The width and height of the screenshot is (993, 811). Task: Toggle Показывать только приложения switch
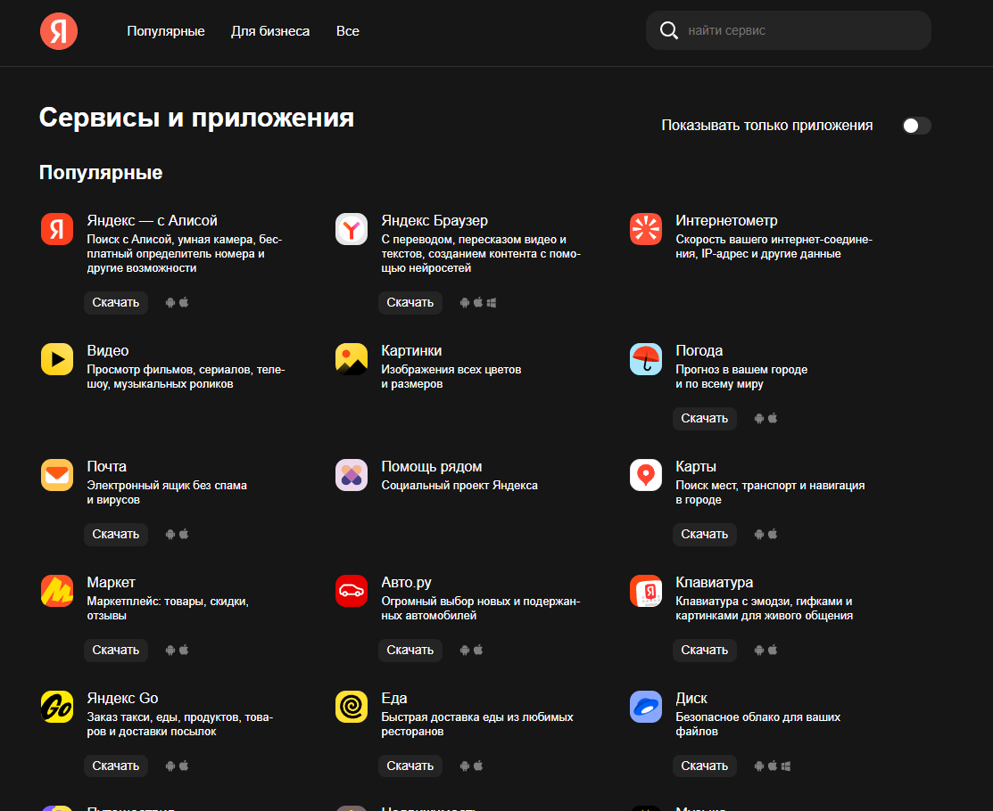tap(916, 126)
